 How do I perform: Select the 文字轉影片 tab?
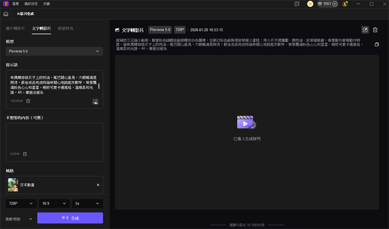pos(42,28)
